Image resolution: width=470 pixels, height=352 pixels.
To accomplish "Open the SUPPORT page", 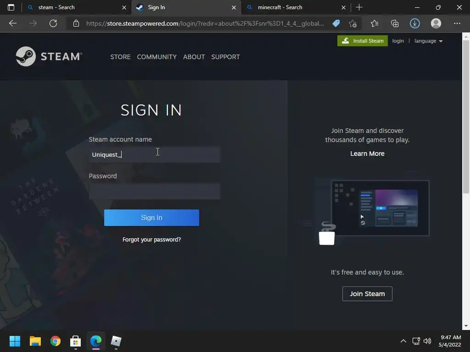I will tap(225, 57).
